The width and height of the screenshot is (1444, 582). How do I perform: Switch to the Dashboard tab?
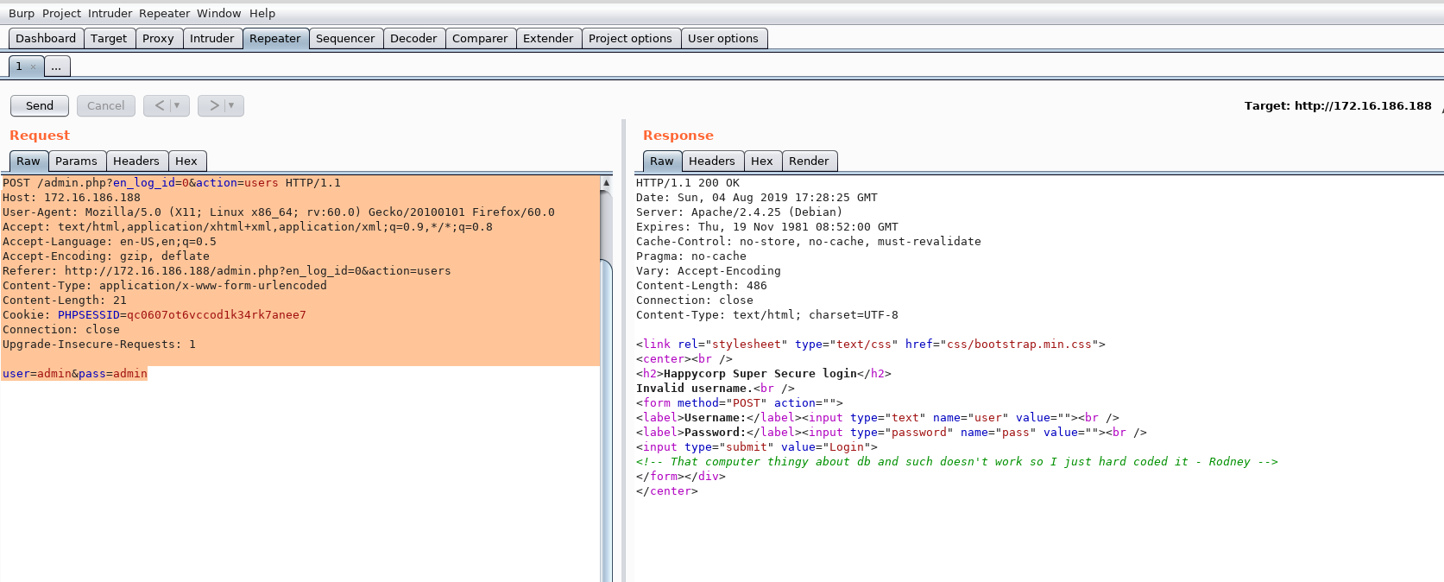46,38
